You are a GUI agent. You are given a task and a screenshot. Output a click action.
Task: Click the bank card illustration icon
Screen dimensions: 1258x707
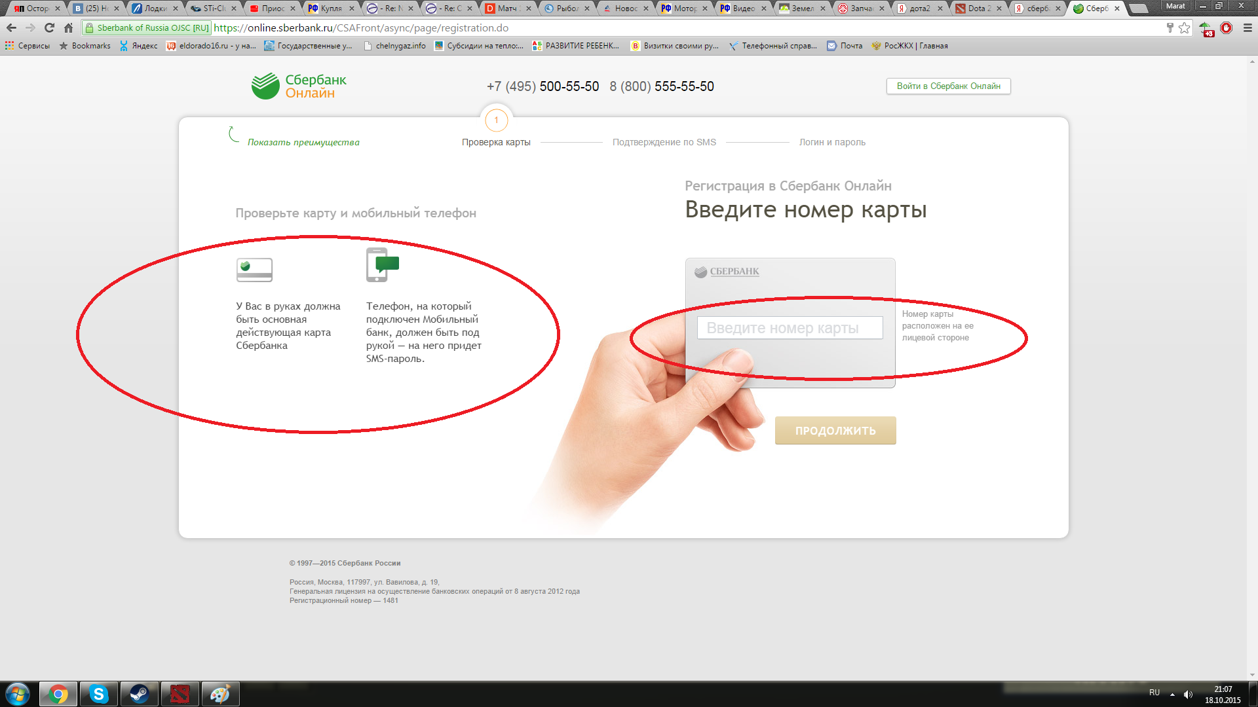pyautogui.click(x=254, y=270)
